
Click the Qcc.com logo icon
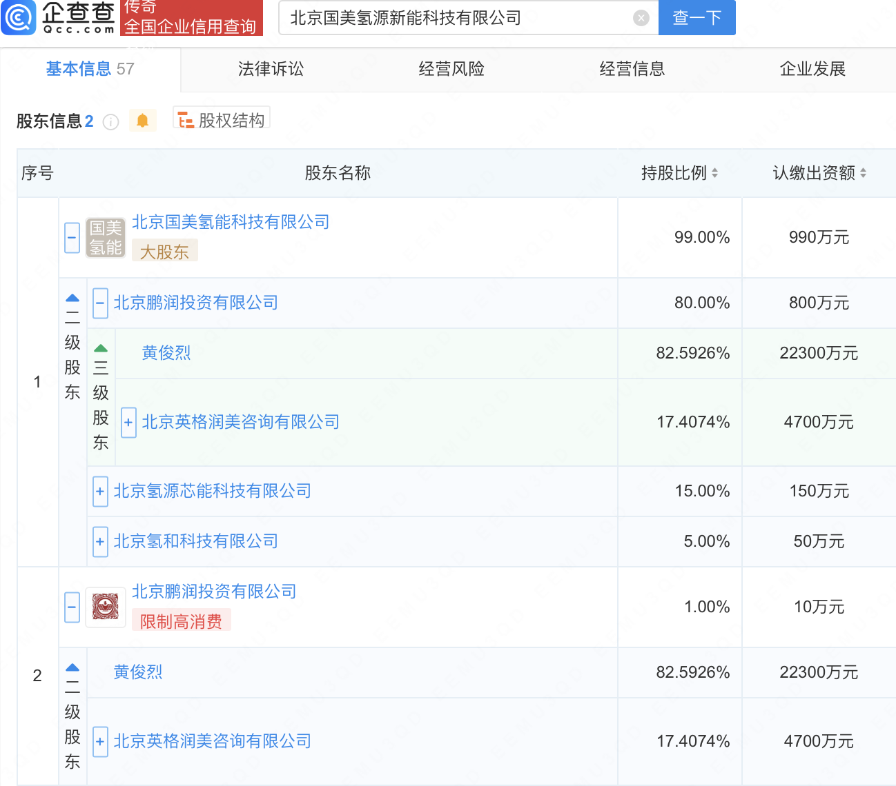(19, 17)
